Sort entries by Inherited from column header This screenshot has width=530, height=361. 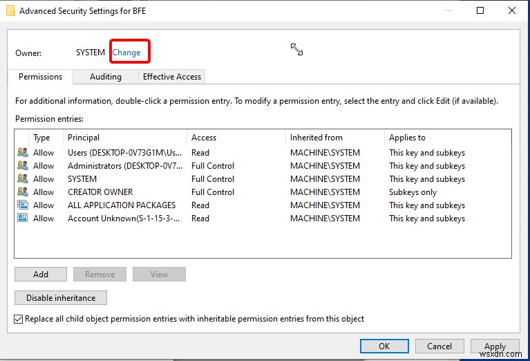[316, 138]
